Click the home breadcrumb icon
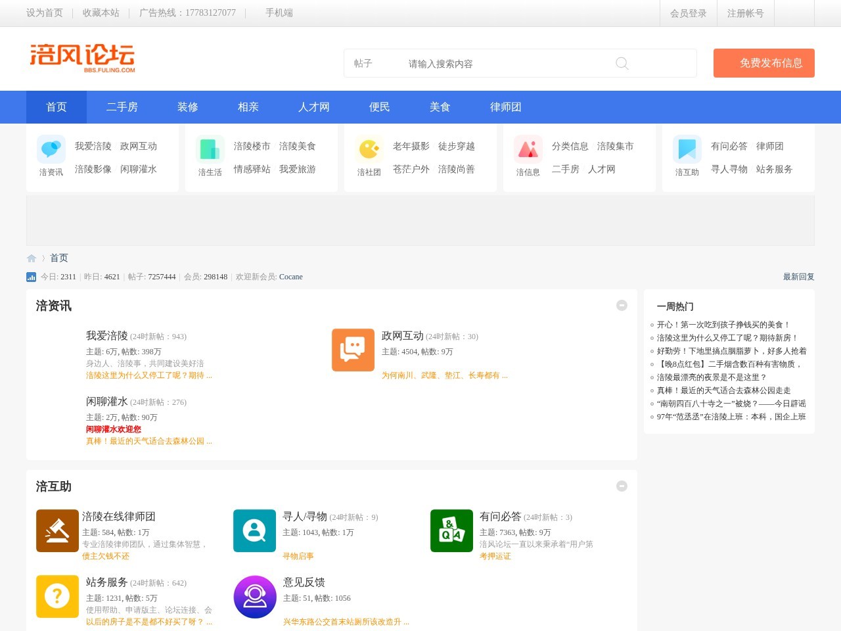 (32, 258)
